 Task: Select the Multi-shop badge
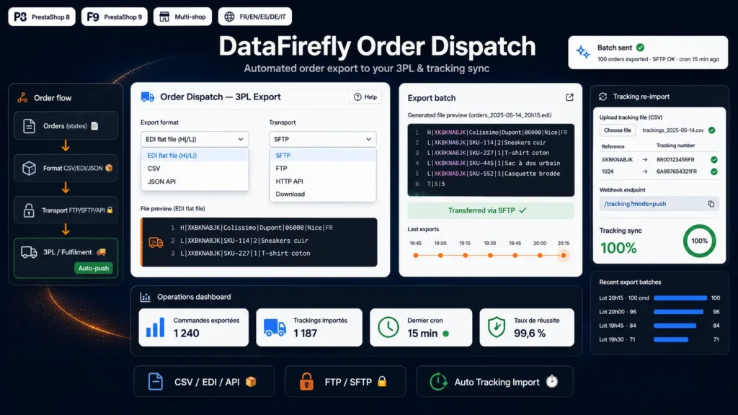coord(182,17)
